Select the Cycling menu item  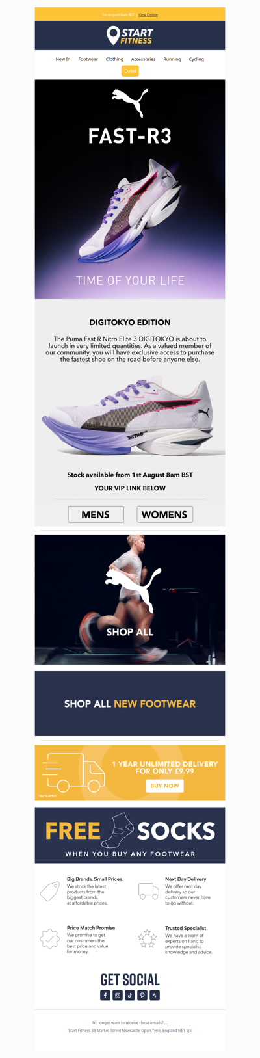pyautogui.click(x=196, y=59)
